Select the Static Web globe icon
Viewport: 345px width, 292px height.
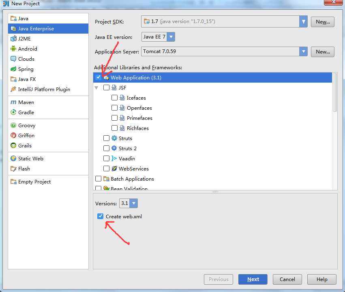coord(13,158)
